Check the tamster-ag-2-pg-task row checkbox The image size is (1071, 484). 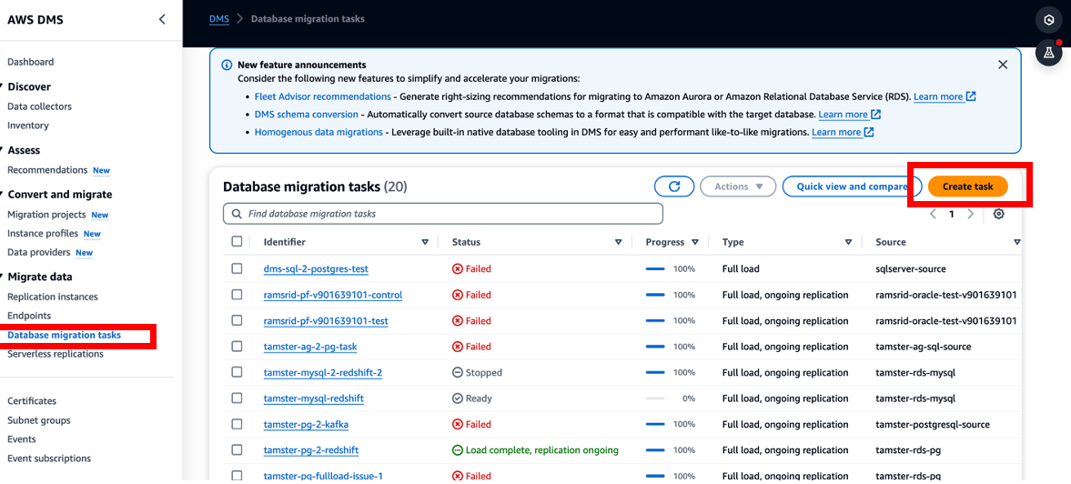(237, 347)
